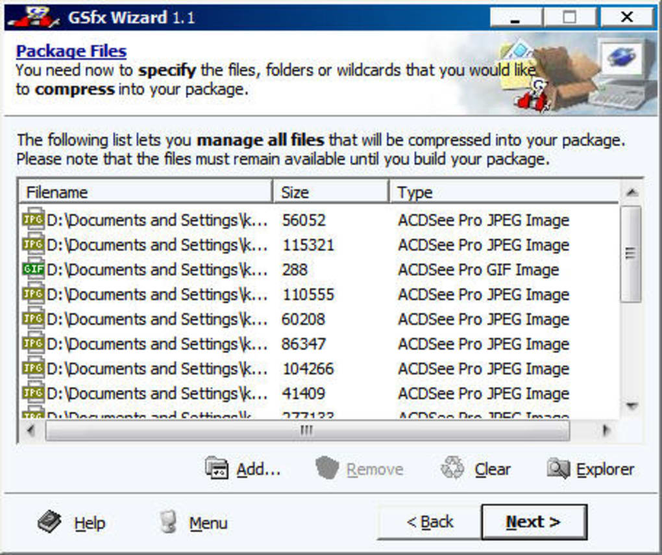This screenshot has width=662, height=555.
Task: Click the JPG icon of the 41409 file
Action: [33, 393]
